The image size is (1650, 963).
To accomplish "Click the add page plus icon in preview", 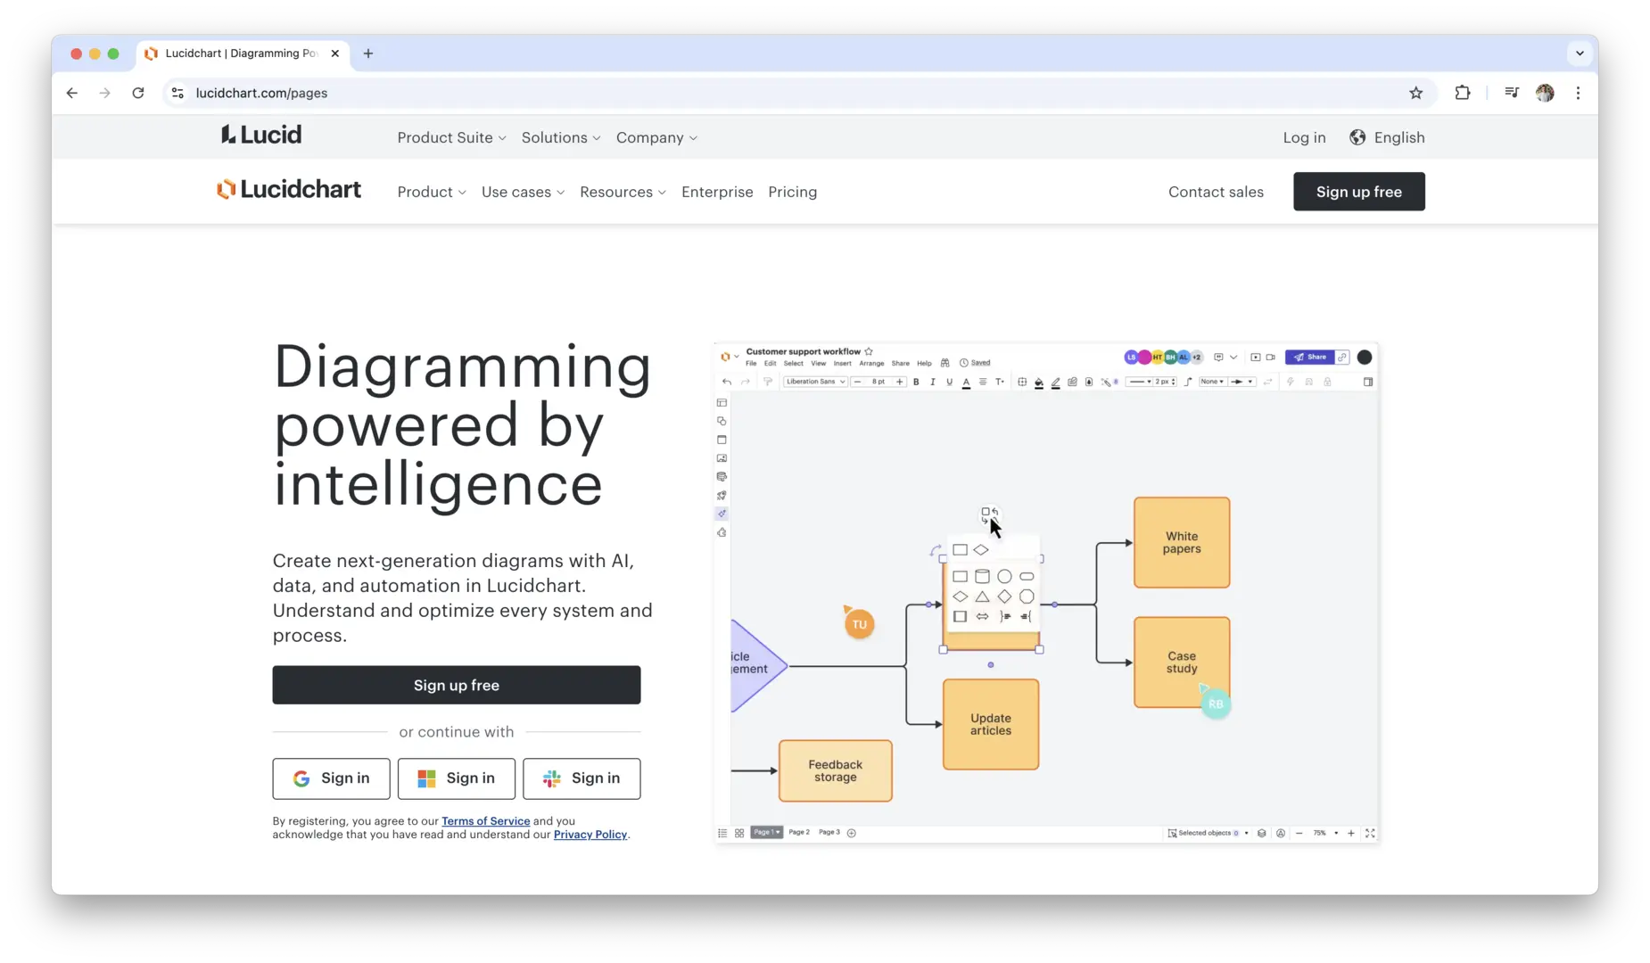I will (x=852, y=833).
